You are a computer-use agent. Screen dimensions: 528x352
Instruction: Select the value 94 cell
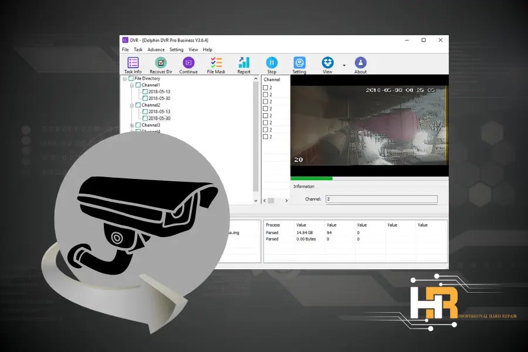329,233
